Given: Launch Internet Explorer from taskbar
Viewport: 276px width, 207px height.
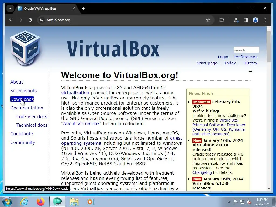Looking at the screenshot, I should [24, 202].
